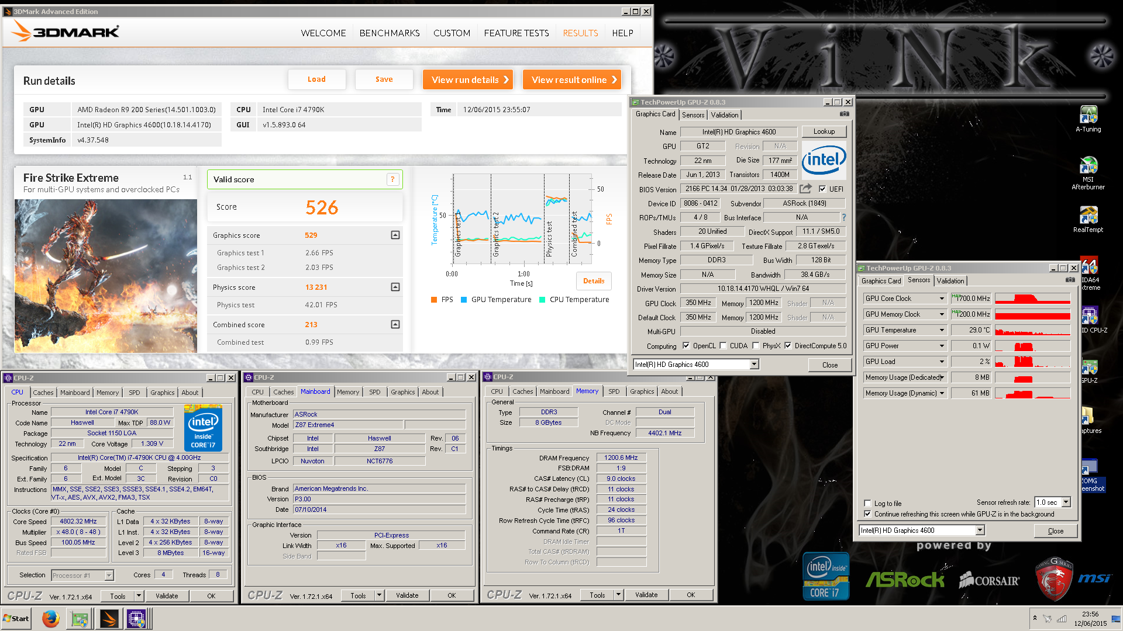The image size is (1123, 631).
Task: Open the GPU Temperature sensor dropdown
Action: click(942, 330)
